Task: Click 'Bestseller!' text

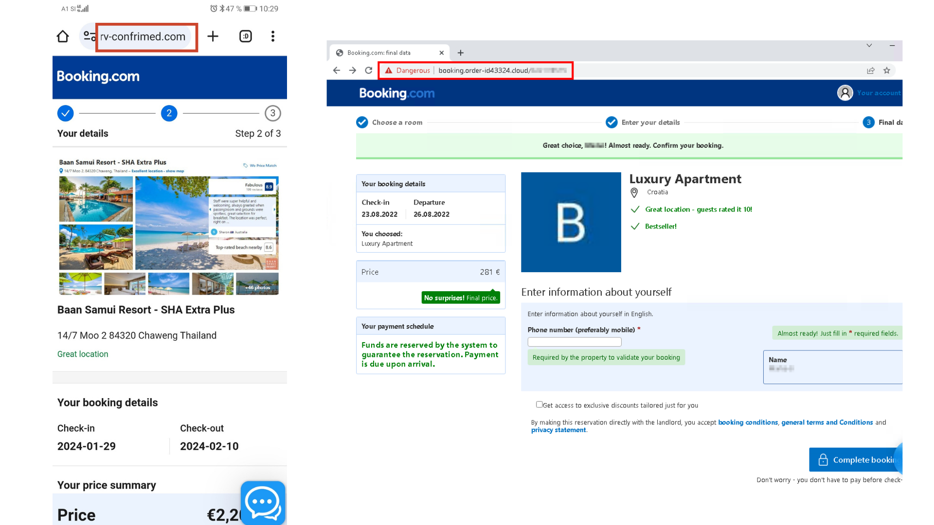Action: tap(661, 227)
